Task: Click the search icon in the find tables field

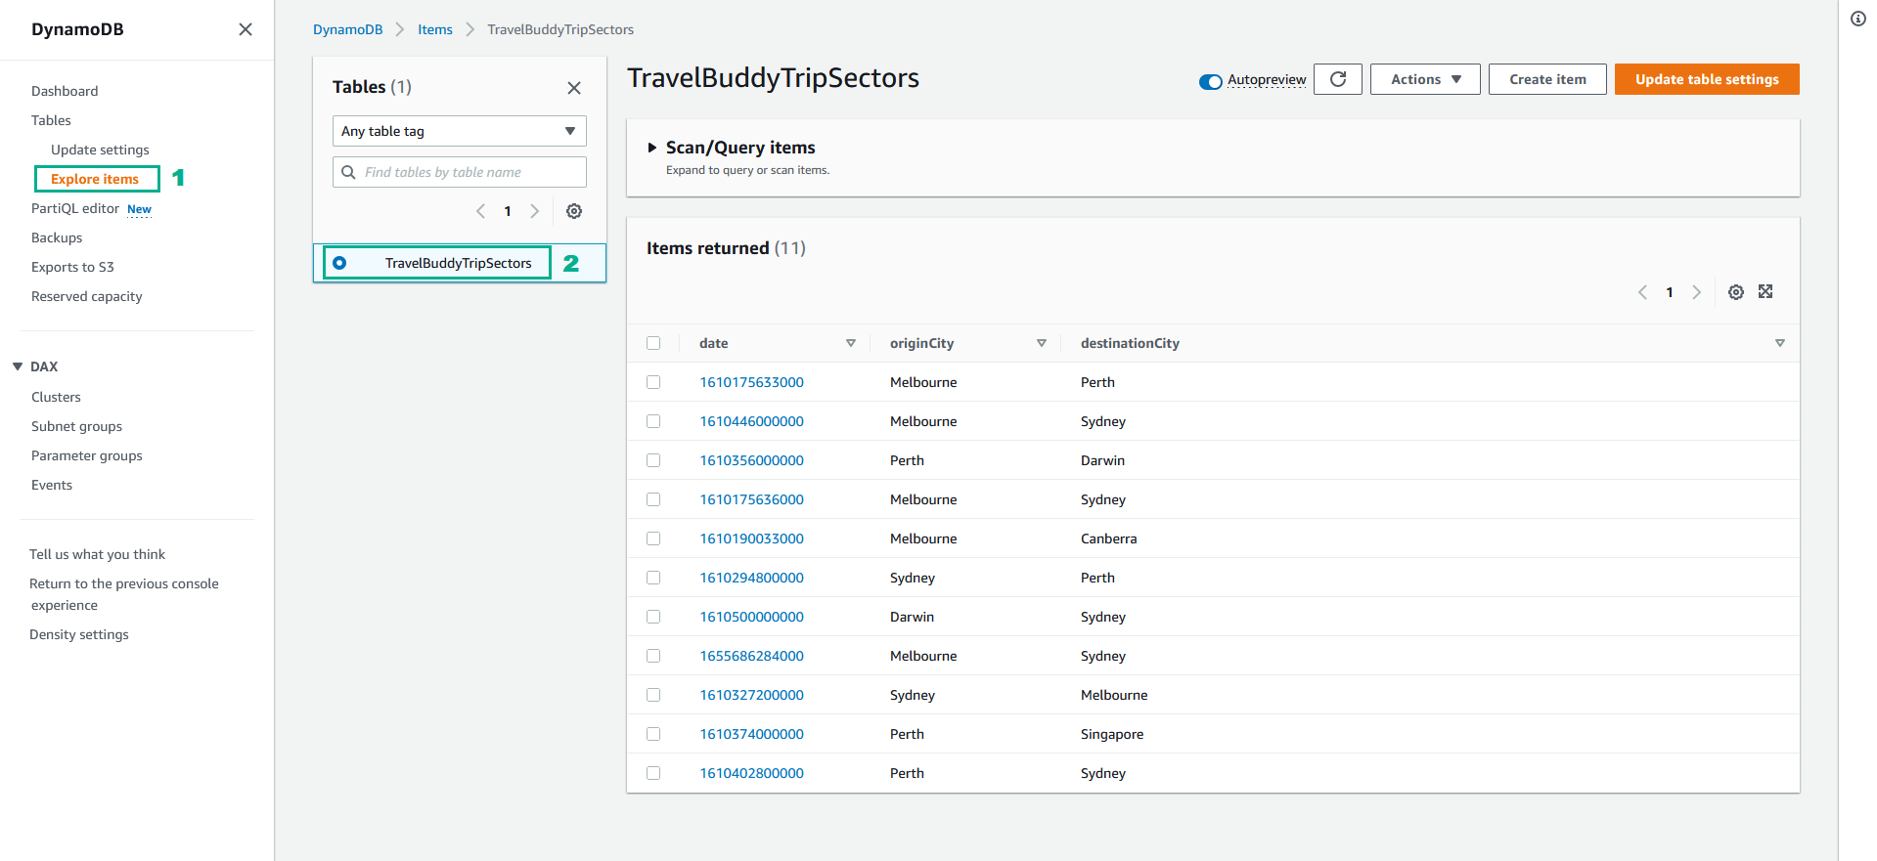Action: click(348, 172)
